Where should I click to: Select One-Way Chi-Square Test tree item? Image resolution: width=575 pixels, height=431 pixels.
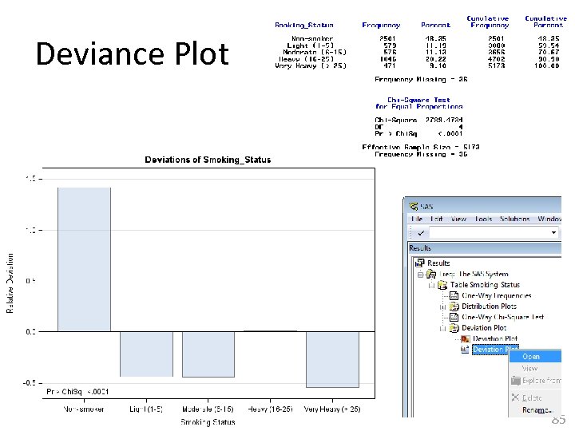(503, 317)
